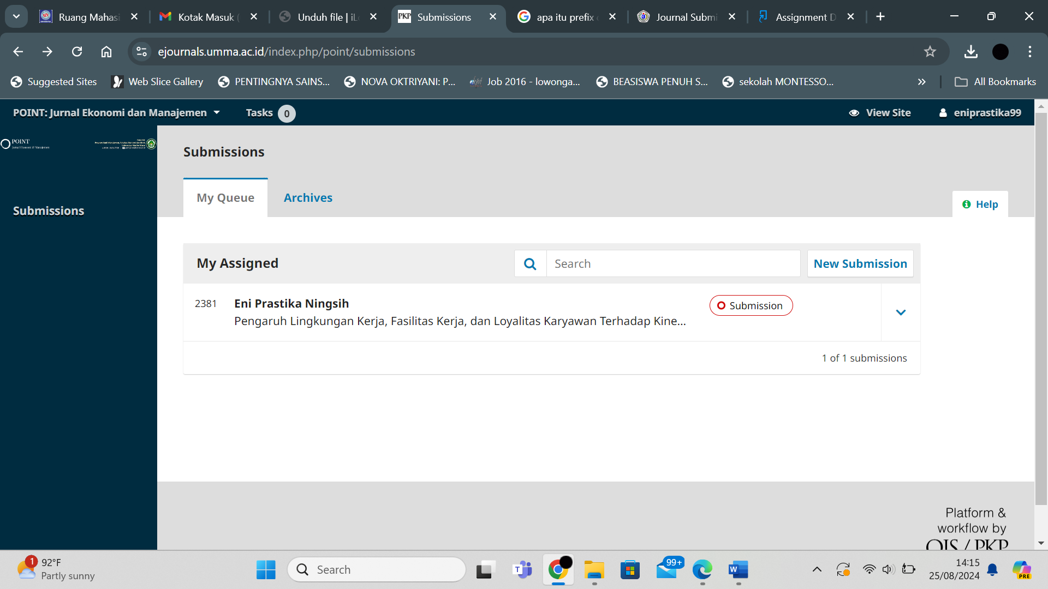The width and height of the screenshot is (1048, 589).
Task: Open the Suggested Sites bookmark
Action: point(53,82)
